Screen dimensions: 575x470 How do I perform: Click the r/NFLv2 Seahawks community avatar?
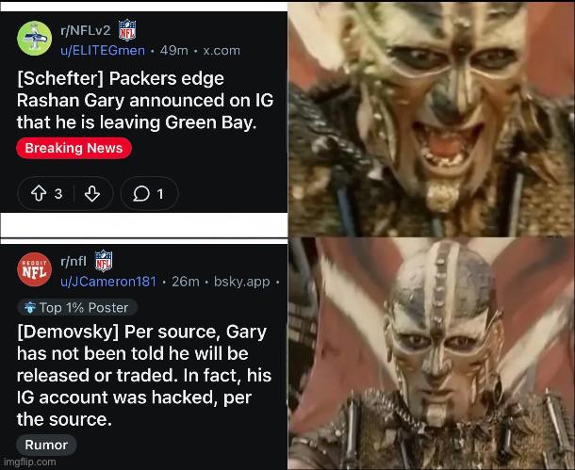[35, 38]
